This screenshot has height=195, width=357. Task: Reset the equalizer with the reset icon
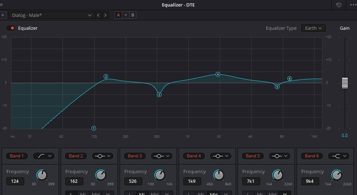pos(339,5)
